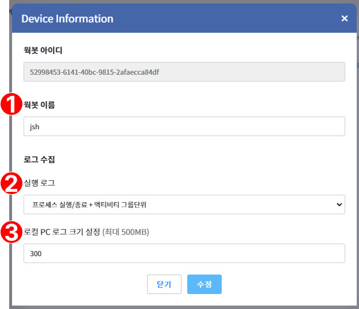This screenshot has height=309, width=359.
Task: Click the 워봇 아이디 read-only ID field
Action: pyautogui.click(x=184, y=72)
